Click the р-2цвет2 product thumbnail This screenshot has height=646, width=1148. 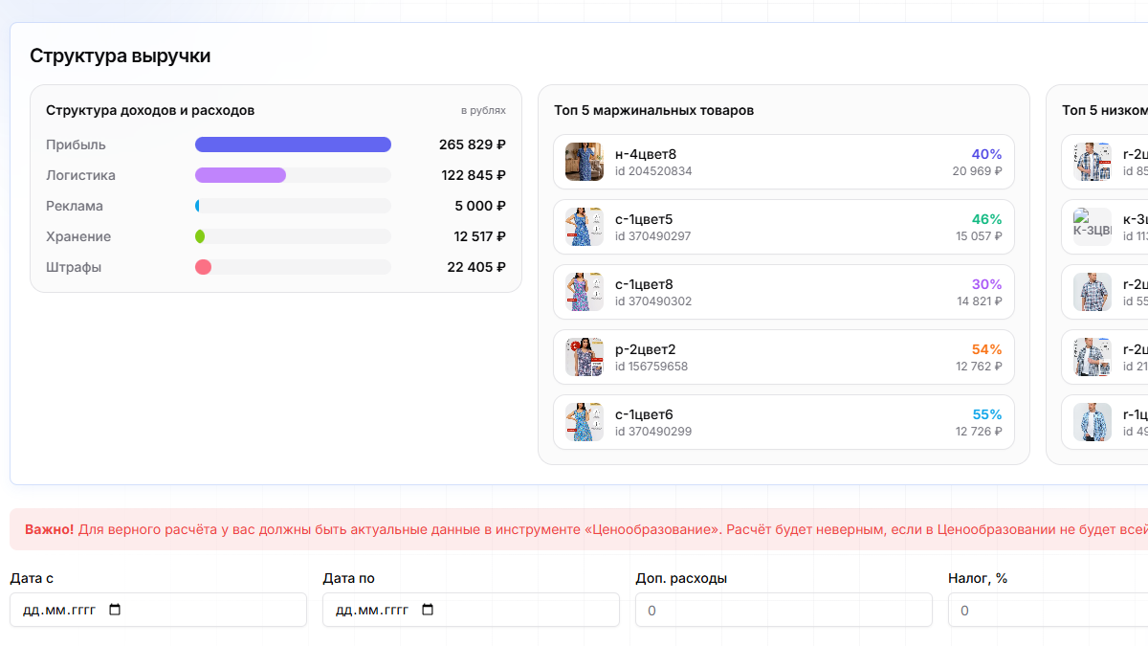coord(585,357)
